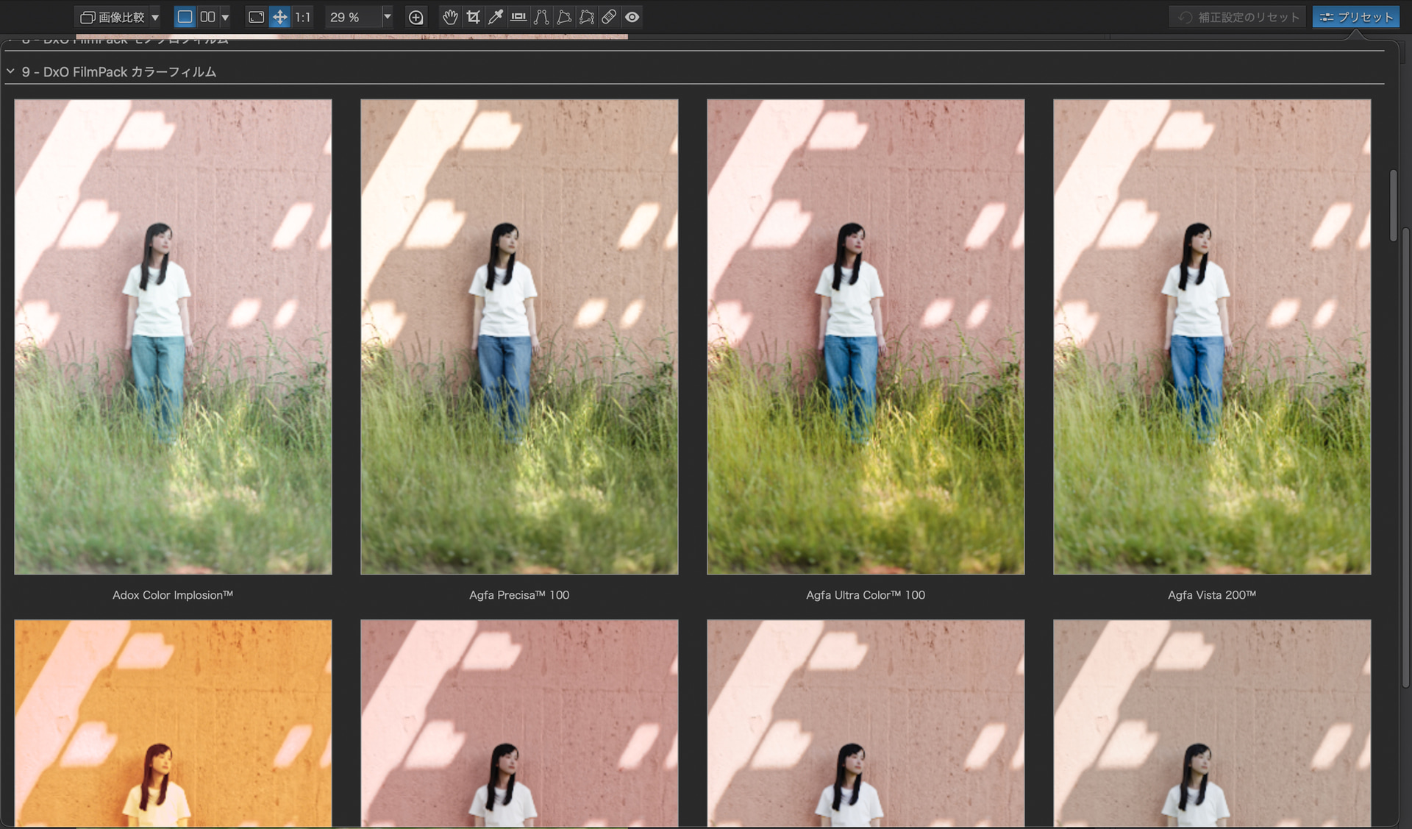Click the circled plus icon
Image resolution: width=1412 pixels, height=829 pixels.
pyautogui.click(x=416, y=17)
